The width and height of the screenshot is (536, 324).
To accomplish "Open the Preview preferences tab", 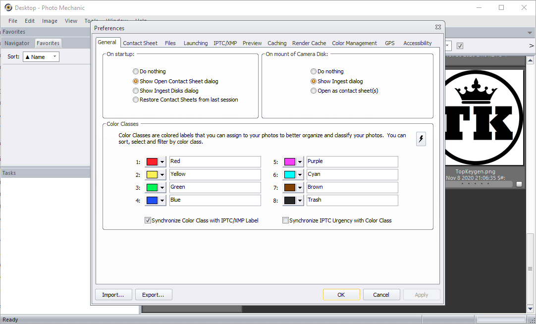I will tap(252, 43).
